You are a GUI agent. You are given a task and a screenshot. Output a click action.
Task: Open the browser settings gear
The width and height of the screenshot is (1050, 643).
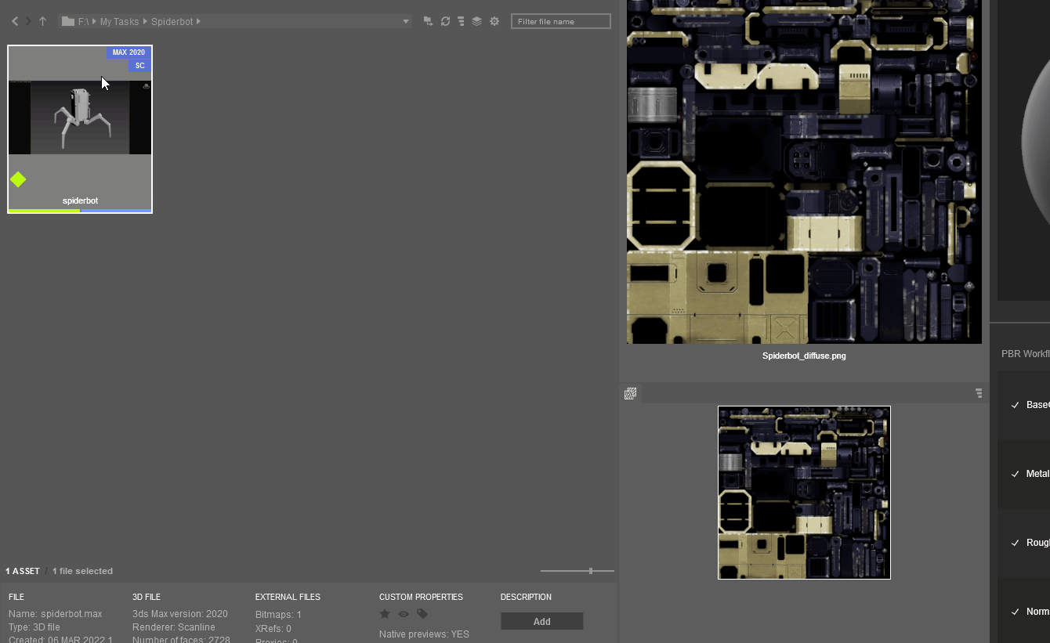tap(494, 21)
